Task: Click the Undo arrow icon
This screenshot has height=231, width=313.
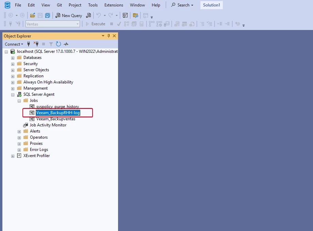Action: click(99, 15)
